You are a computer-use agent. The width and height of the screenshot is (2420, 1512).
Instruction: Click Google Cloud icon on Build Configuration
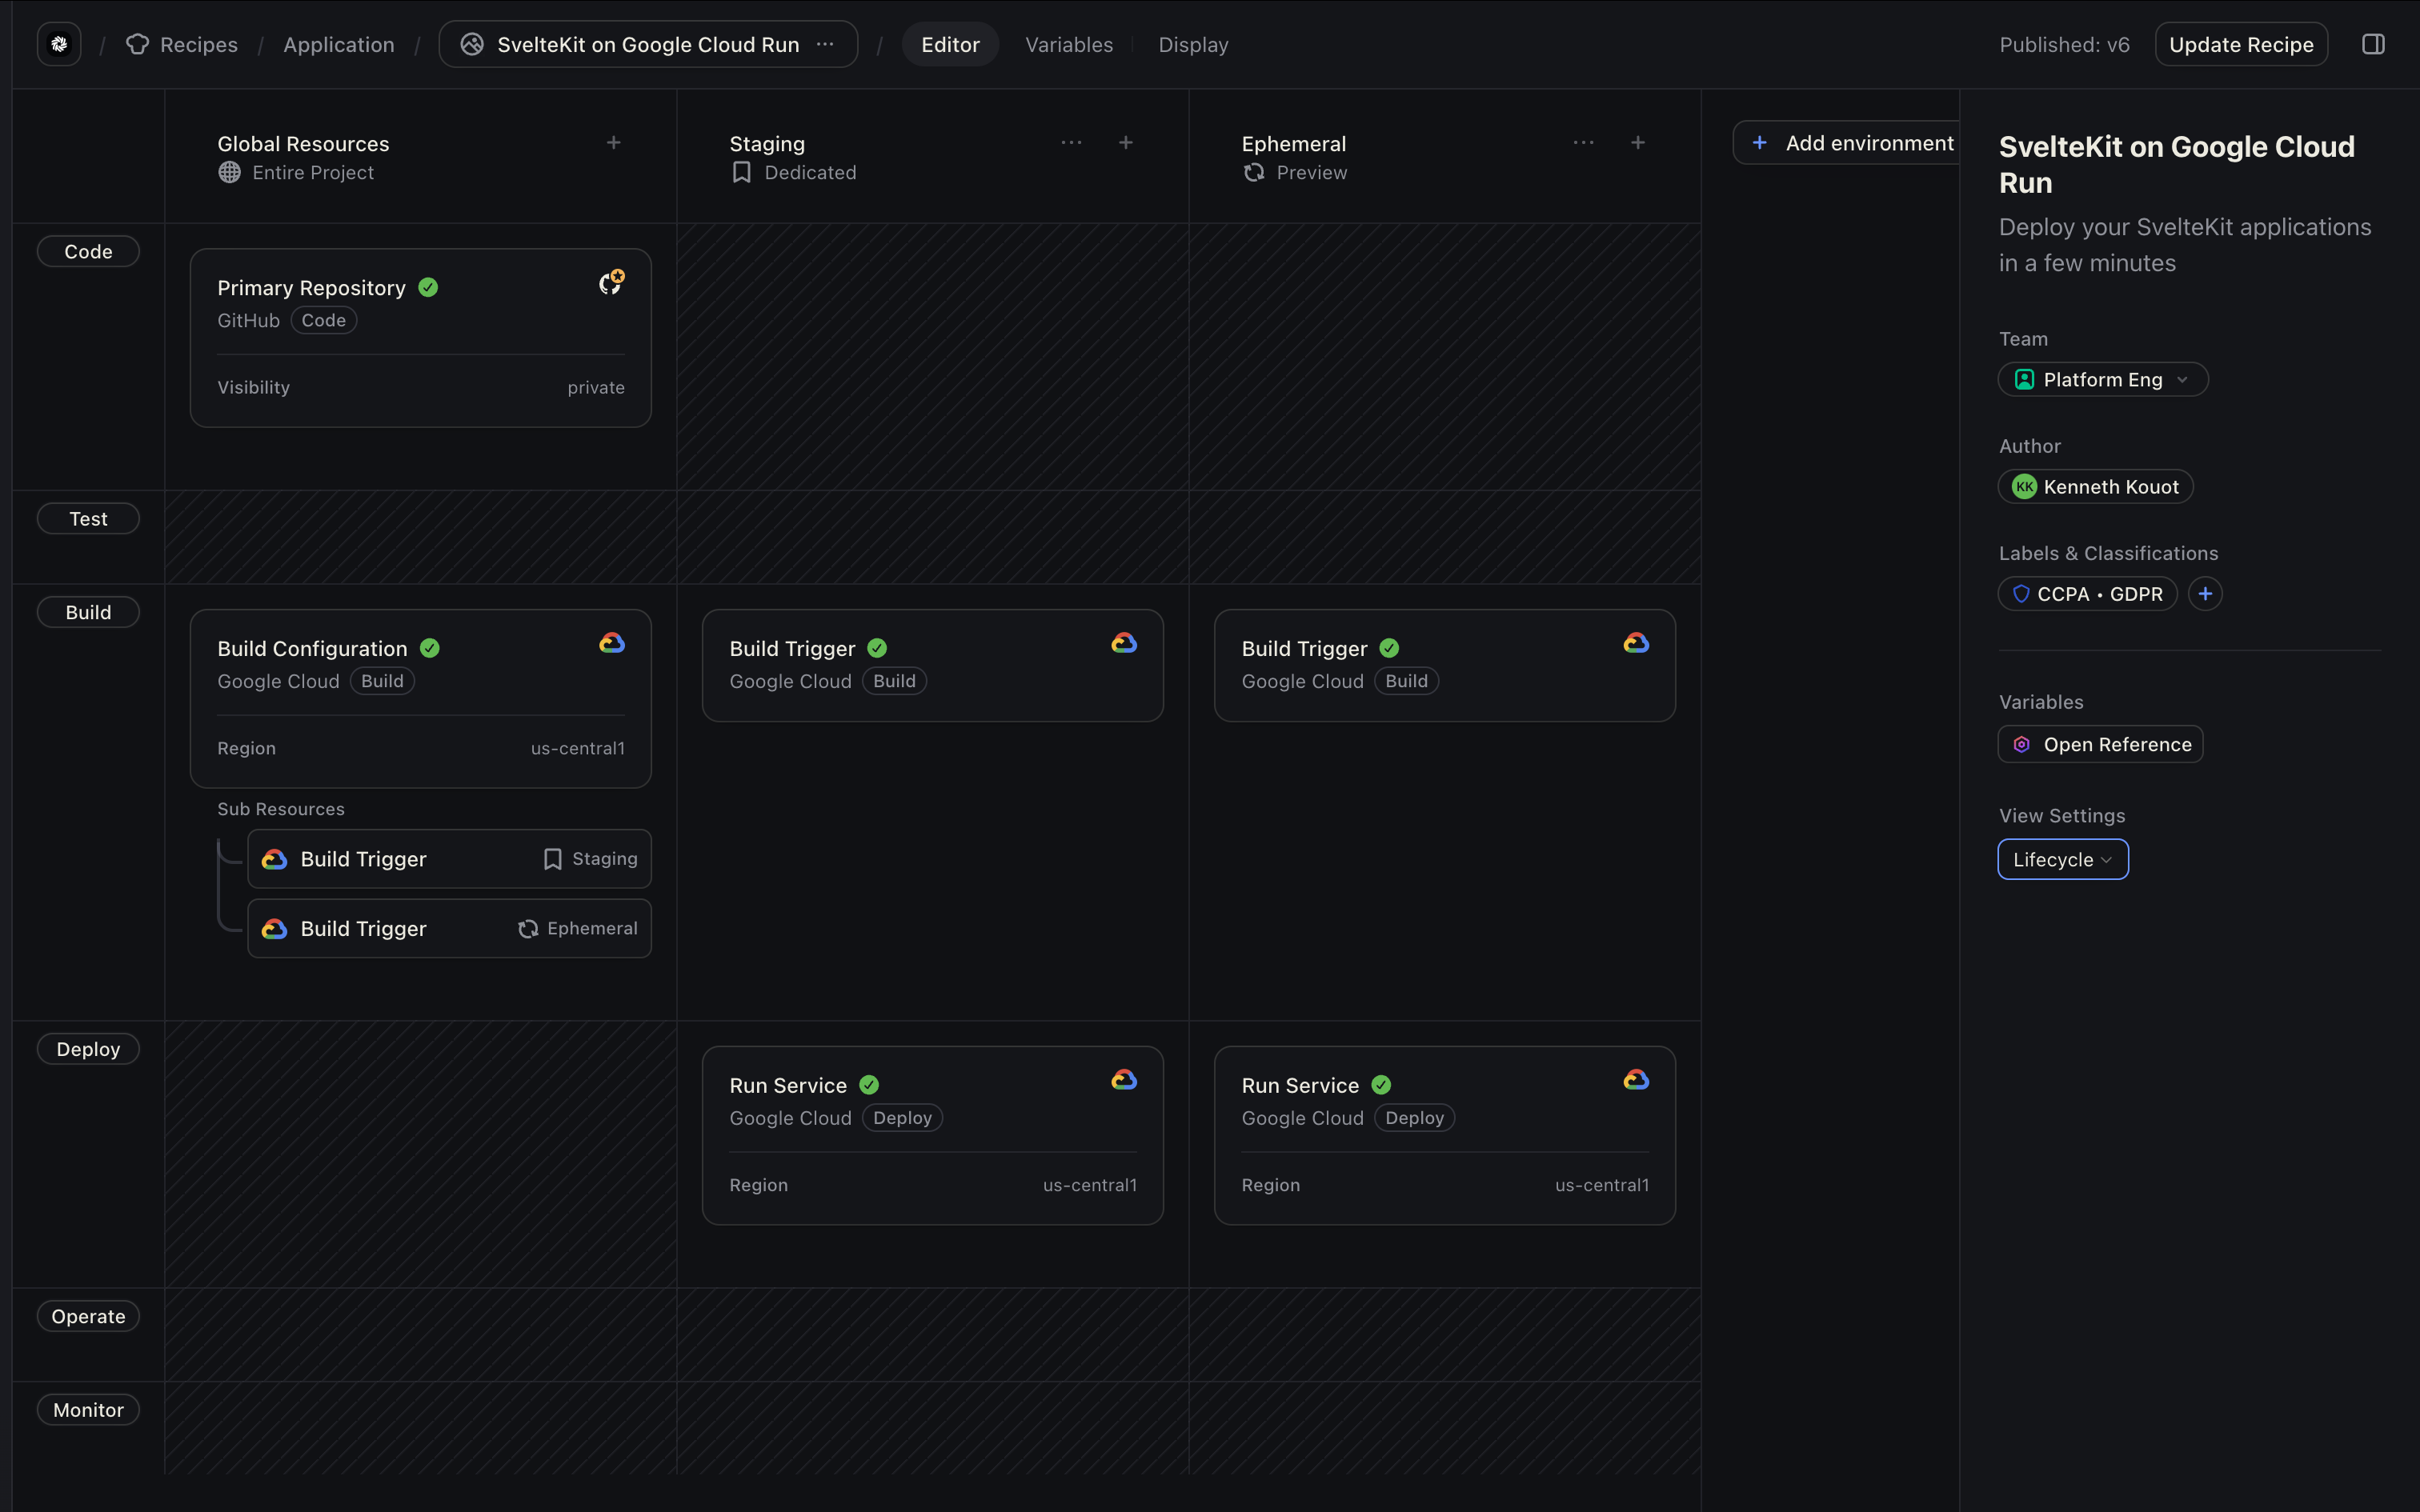tap(612, 643)
